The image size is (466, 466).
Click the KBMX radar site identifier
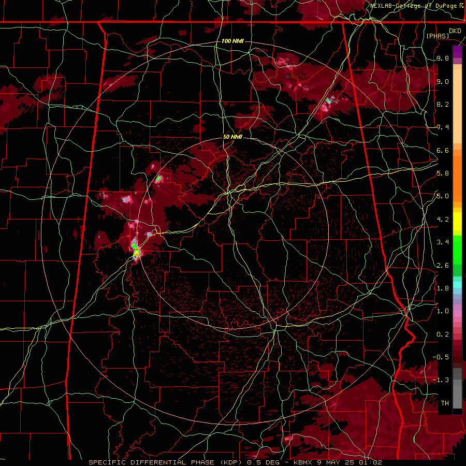303,462
